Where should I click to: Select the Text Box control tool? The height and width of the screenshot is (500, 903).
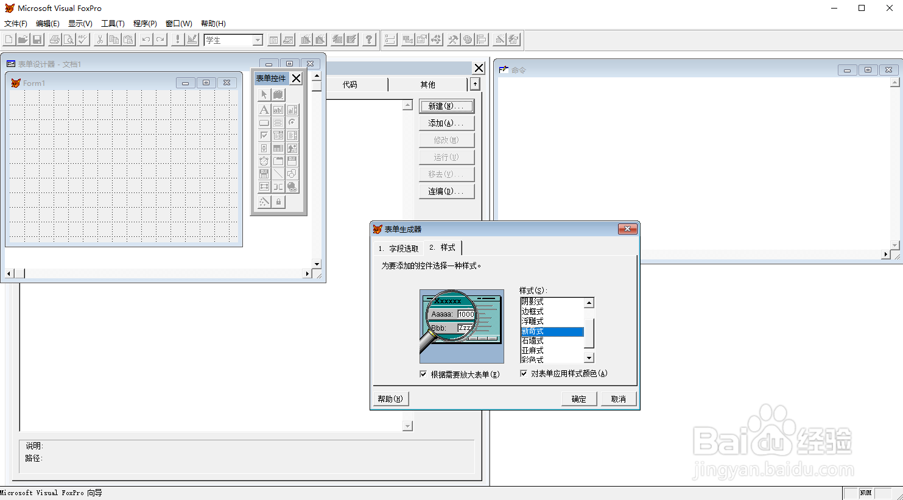278,110
